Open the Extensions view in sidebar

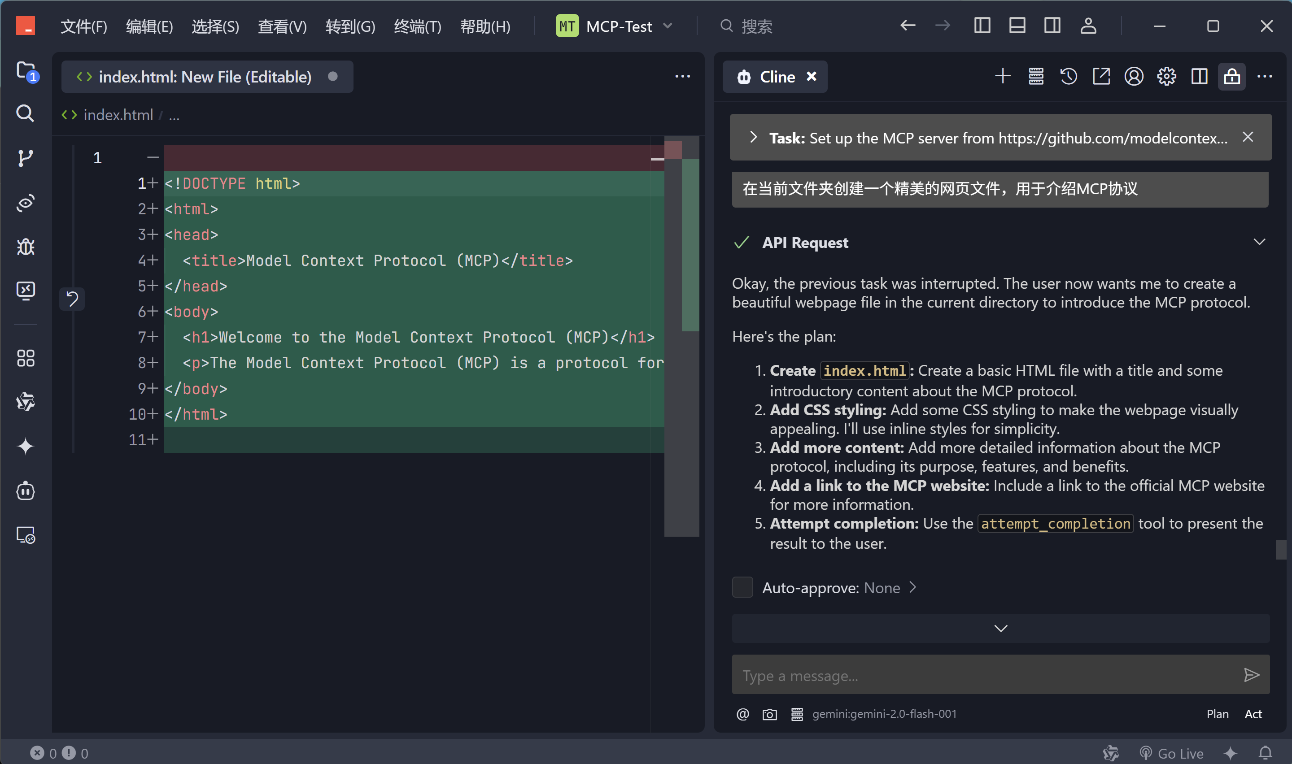pyautogui.click(x=25, y=358)
